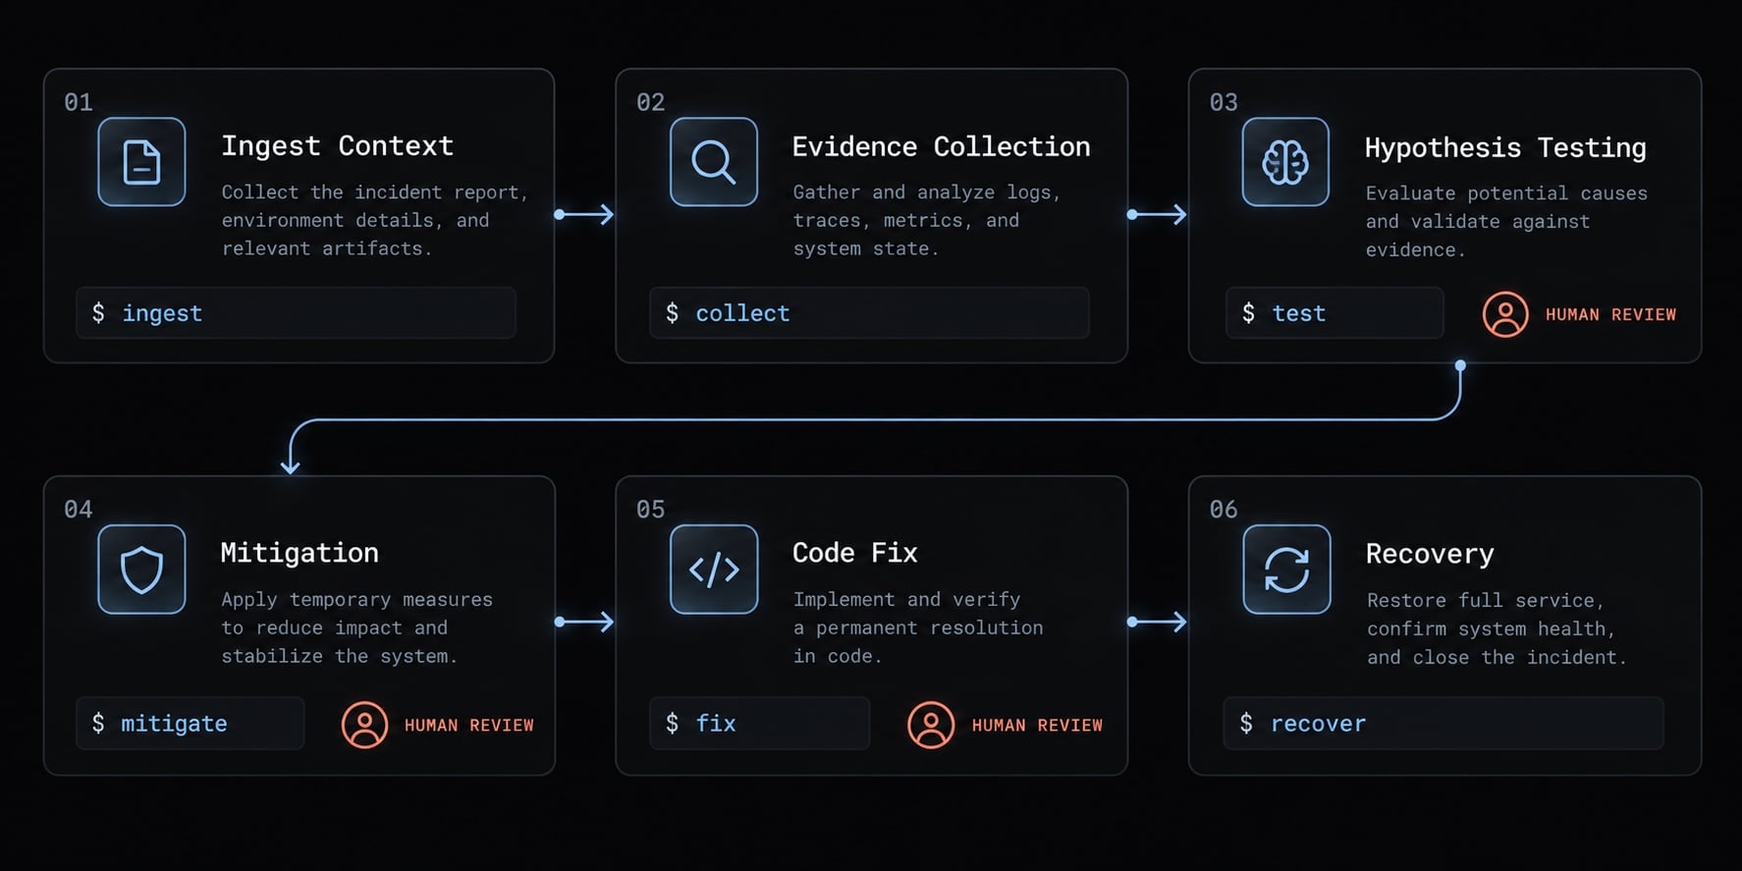Select the '$ collect' command field

[x=869, y=313]
